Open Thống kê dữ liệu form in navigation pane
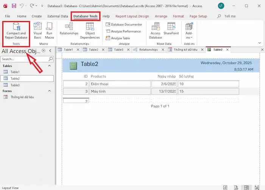Screen dimensions: 265x190 pyautogui.click(x=22, y=97)
